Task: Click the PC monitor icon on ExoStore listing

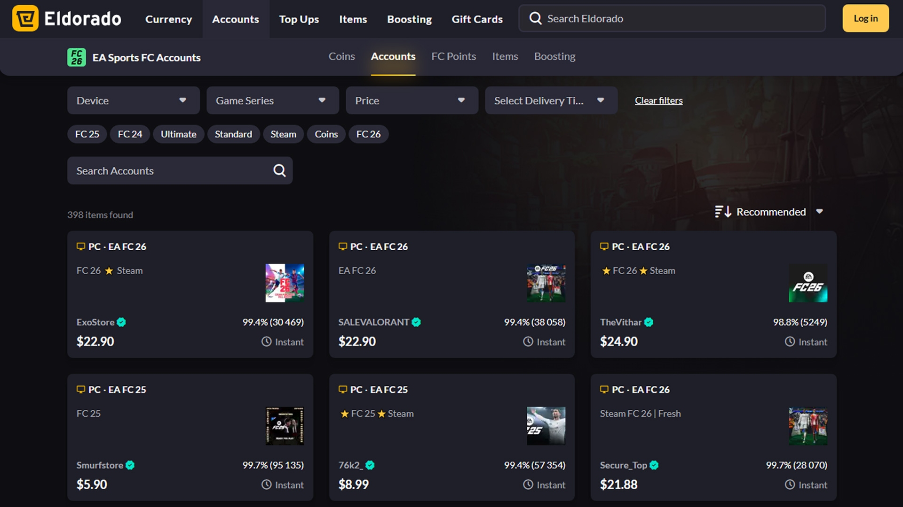Action: [80, 246]
